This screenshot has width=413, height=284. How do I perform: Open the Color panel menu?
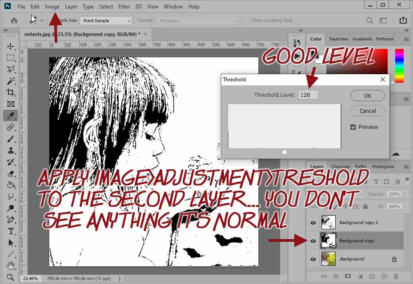(x=406, y=39)
